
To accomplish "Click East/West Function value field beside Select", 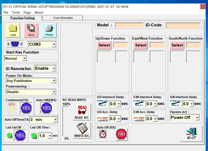I will point(157,45).
